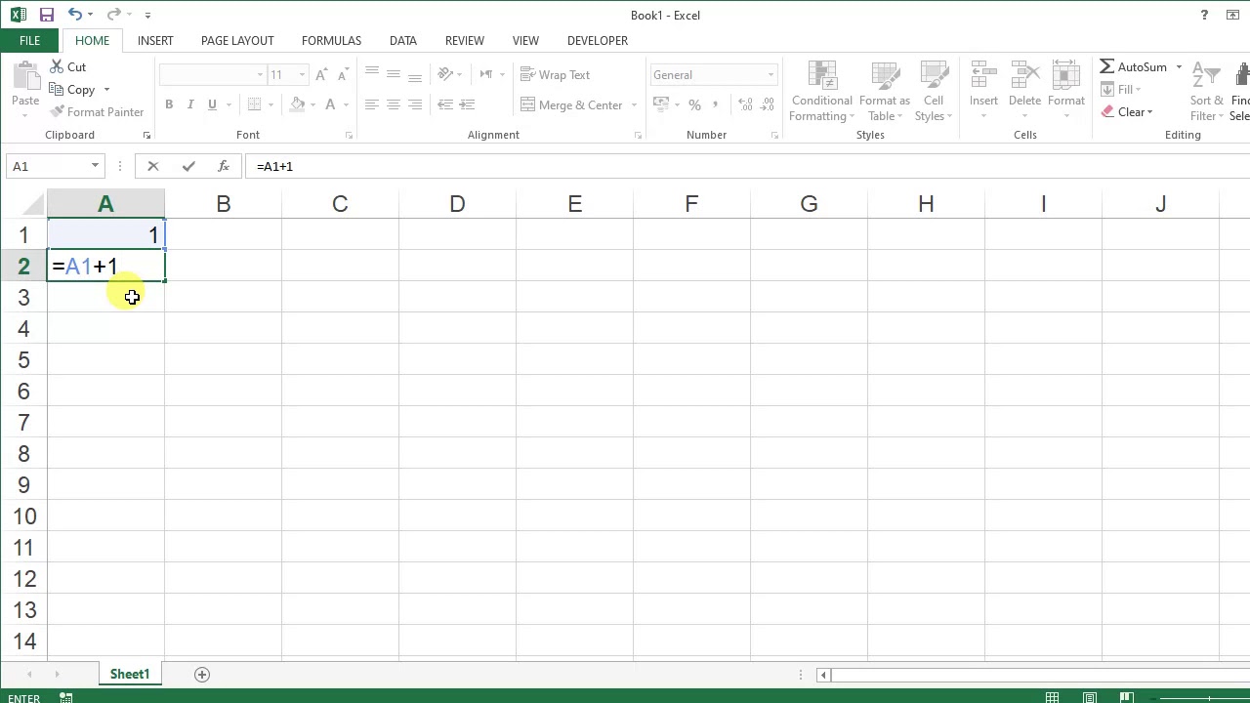This screenshot has height=703, width=1250.
Task: Switch to the FORMULAS tab
Action: coord(331,41)
